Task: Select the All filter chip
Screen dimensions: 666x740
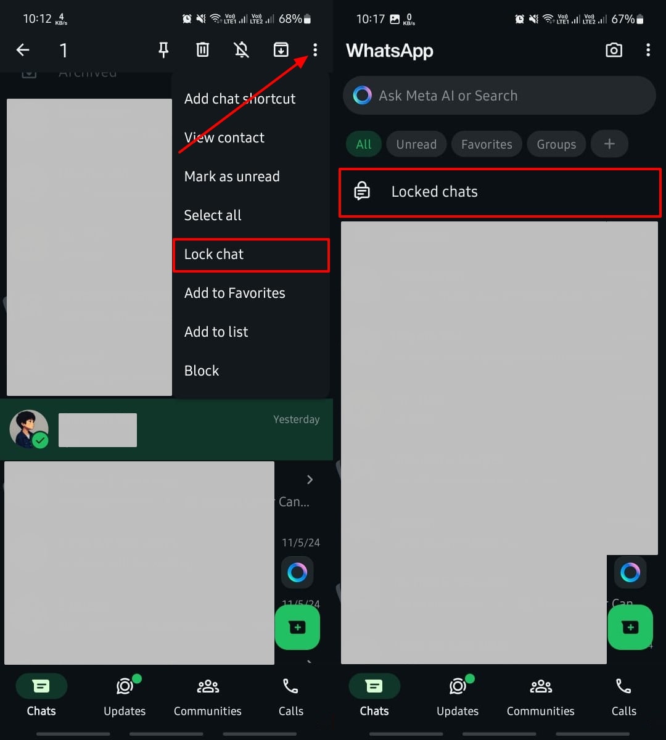Action: point(364,144)
